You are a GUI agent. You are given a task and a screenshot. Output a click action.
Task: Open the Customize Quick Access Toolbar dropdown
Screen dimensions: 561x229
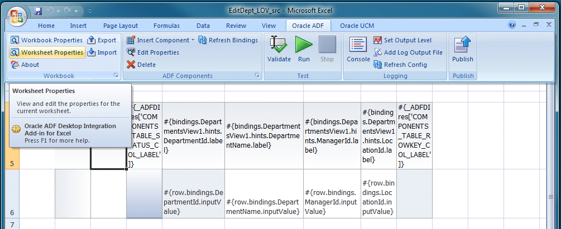(90, 11)
